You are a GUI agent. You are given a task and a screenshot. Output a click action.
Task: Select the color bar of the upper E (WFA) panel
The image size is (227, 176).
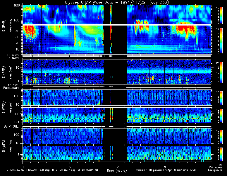pos(221,98)
